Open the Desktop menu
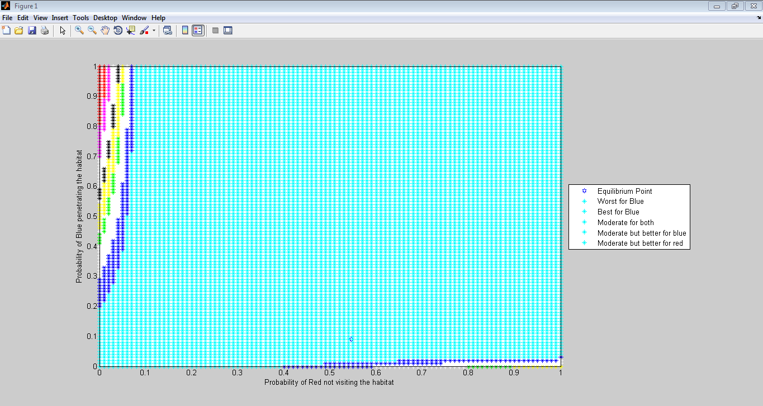 [x=105, y=18]
